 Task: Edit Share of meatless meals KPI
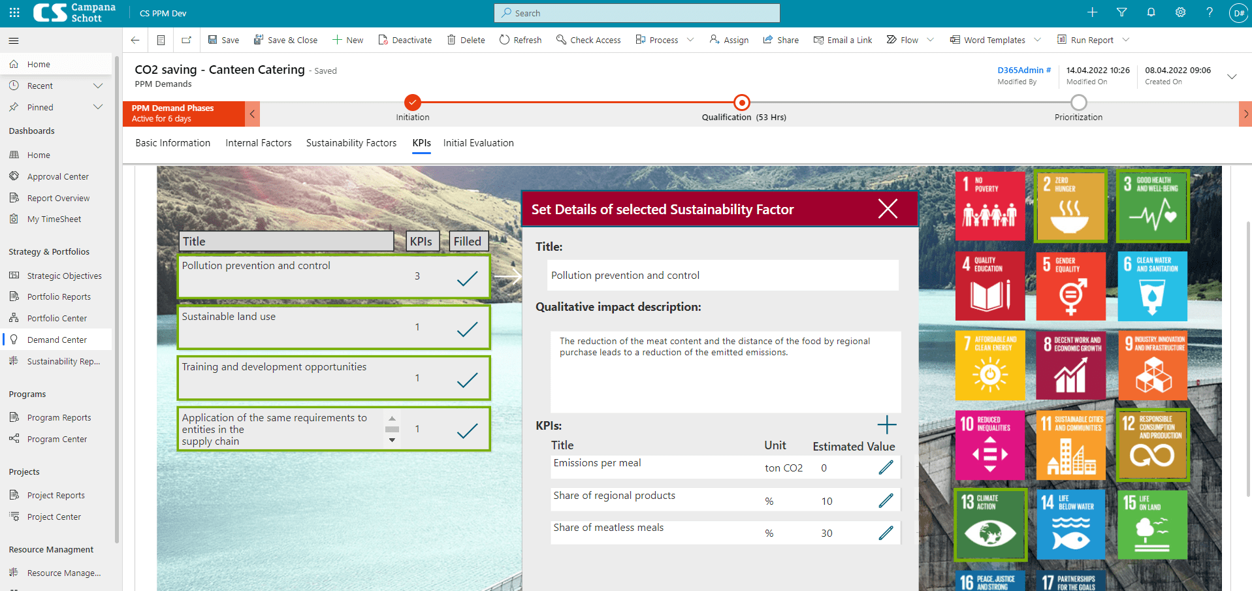click(886, 533)
